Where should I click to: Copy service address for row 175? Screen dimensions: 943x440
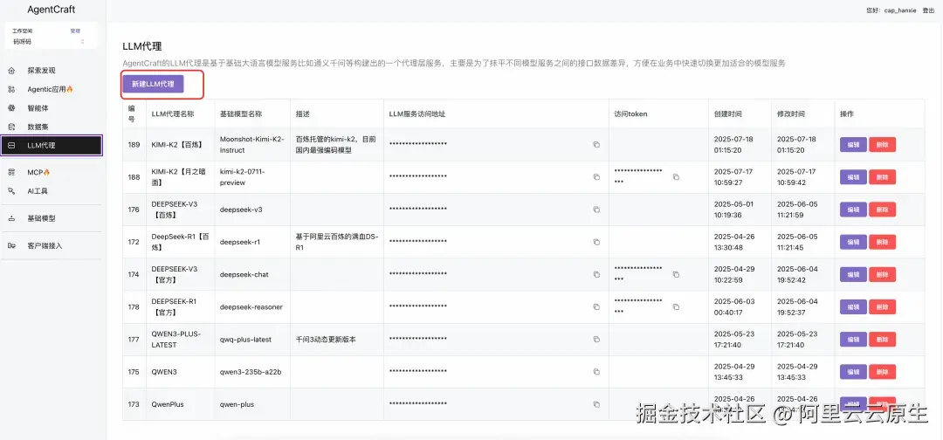point(596,372)
